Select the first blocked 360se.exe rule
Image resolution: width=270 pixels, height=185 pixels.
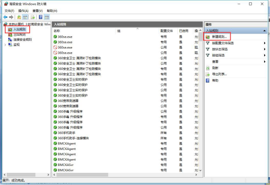point(125,47)
